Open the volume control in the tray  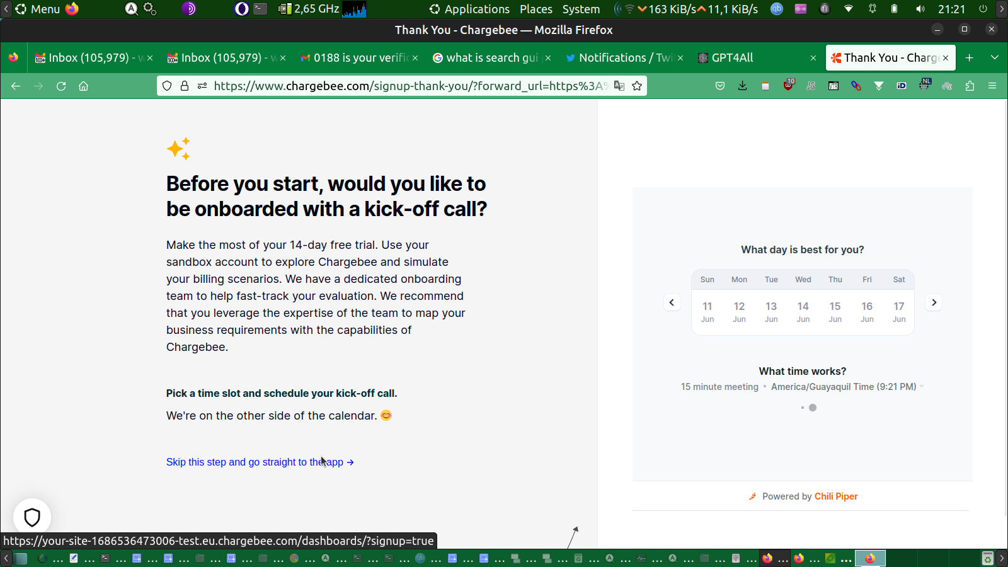point(920,9)
